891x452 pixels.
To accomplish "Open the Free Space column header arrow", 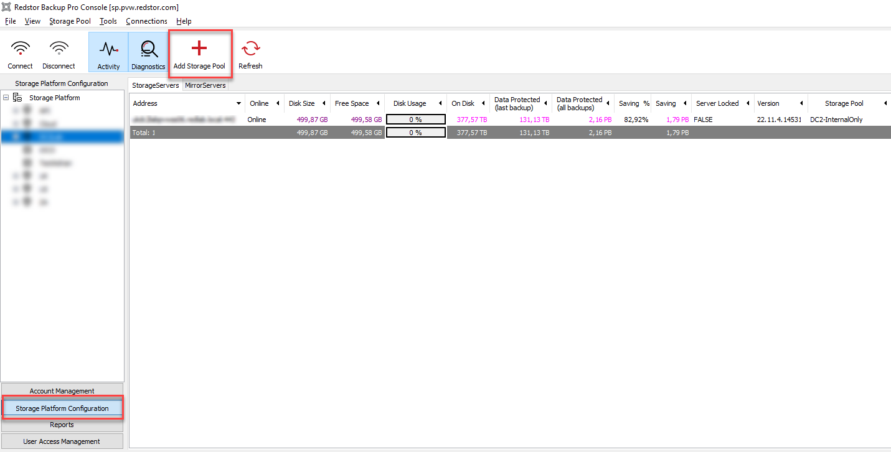I will click(378, 103).
